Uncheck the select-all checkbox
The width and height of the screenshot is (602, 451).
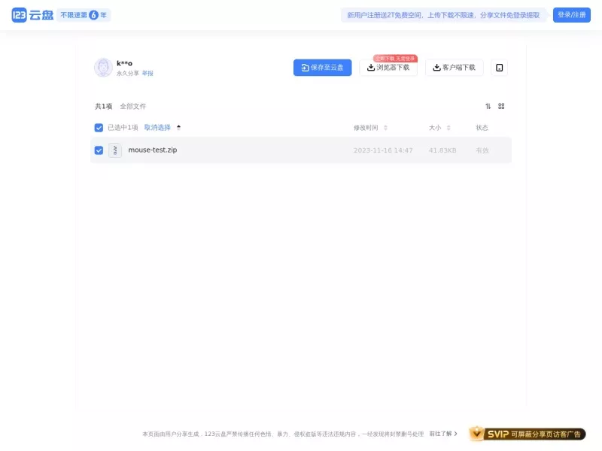click(99, 128)
